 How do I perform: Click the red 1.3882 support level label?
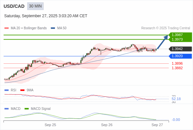coord(177,68)
